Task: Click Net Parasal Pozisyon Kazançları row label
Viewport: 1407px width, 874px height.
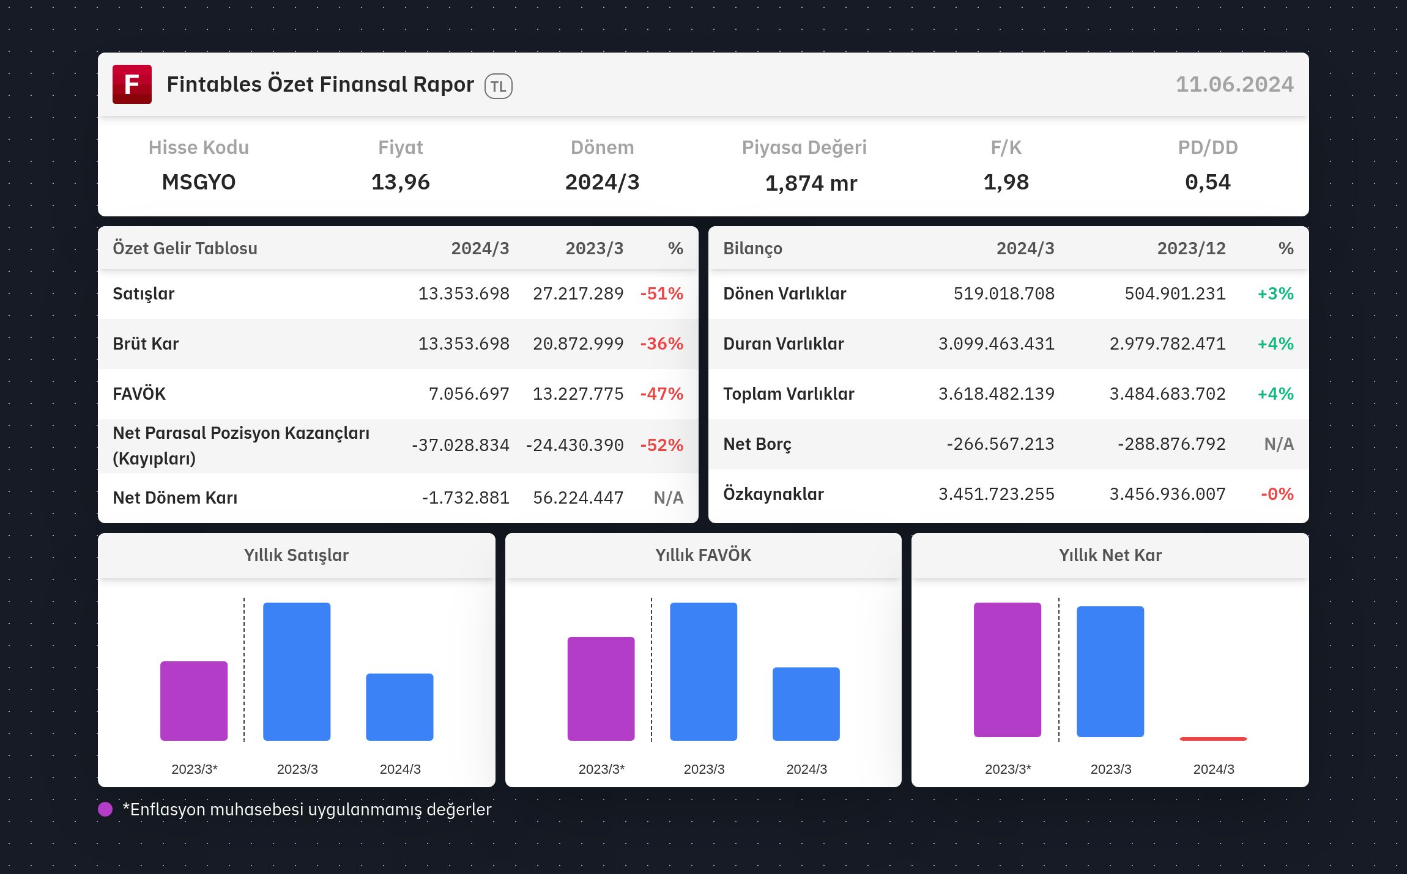Action: pyautogui.click(x=241, y=446)
